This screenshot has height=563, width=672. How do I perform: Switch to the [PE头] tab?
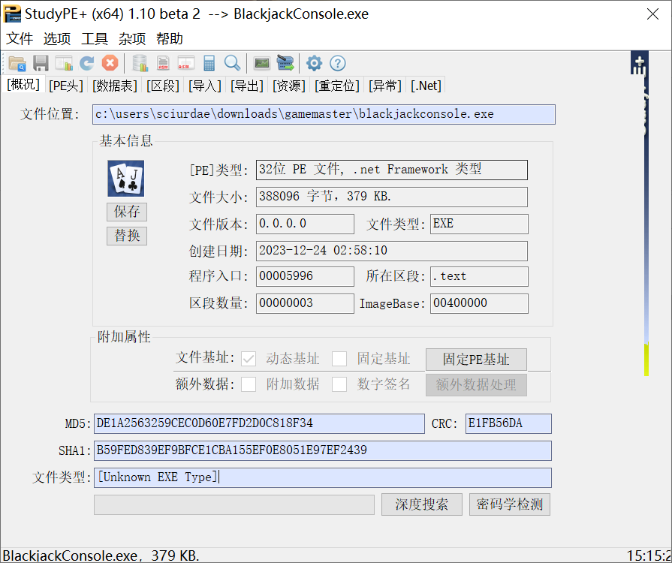pos(66,86)
